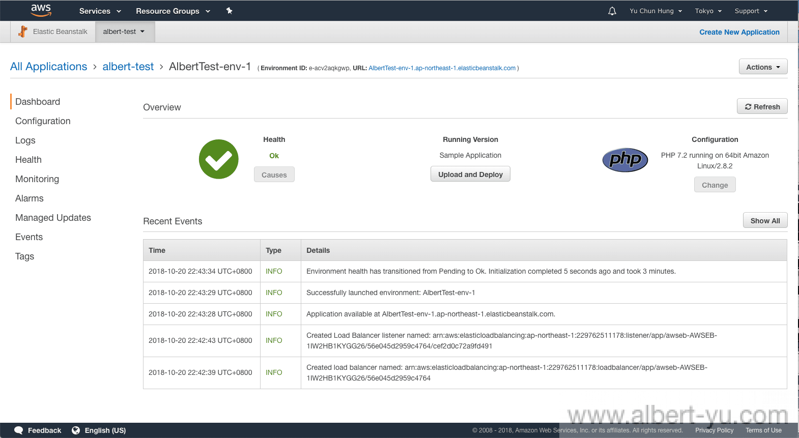Click the AWS logo
Viewport: 799px width, 438px height.
pos(41,10)
